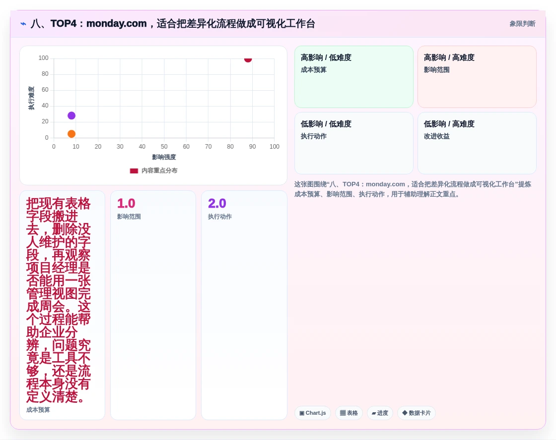Screen dimensions: 556x440
Task: Click the 成本预算 label below the red text
Action: [x=38, y=410]
